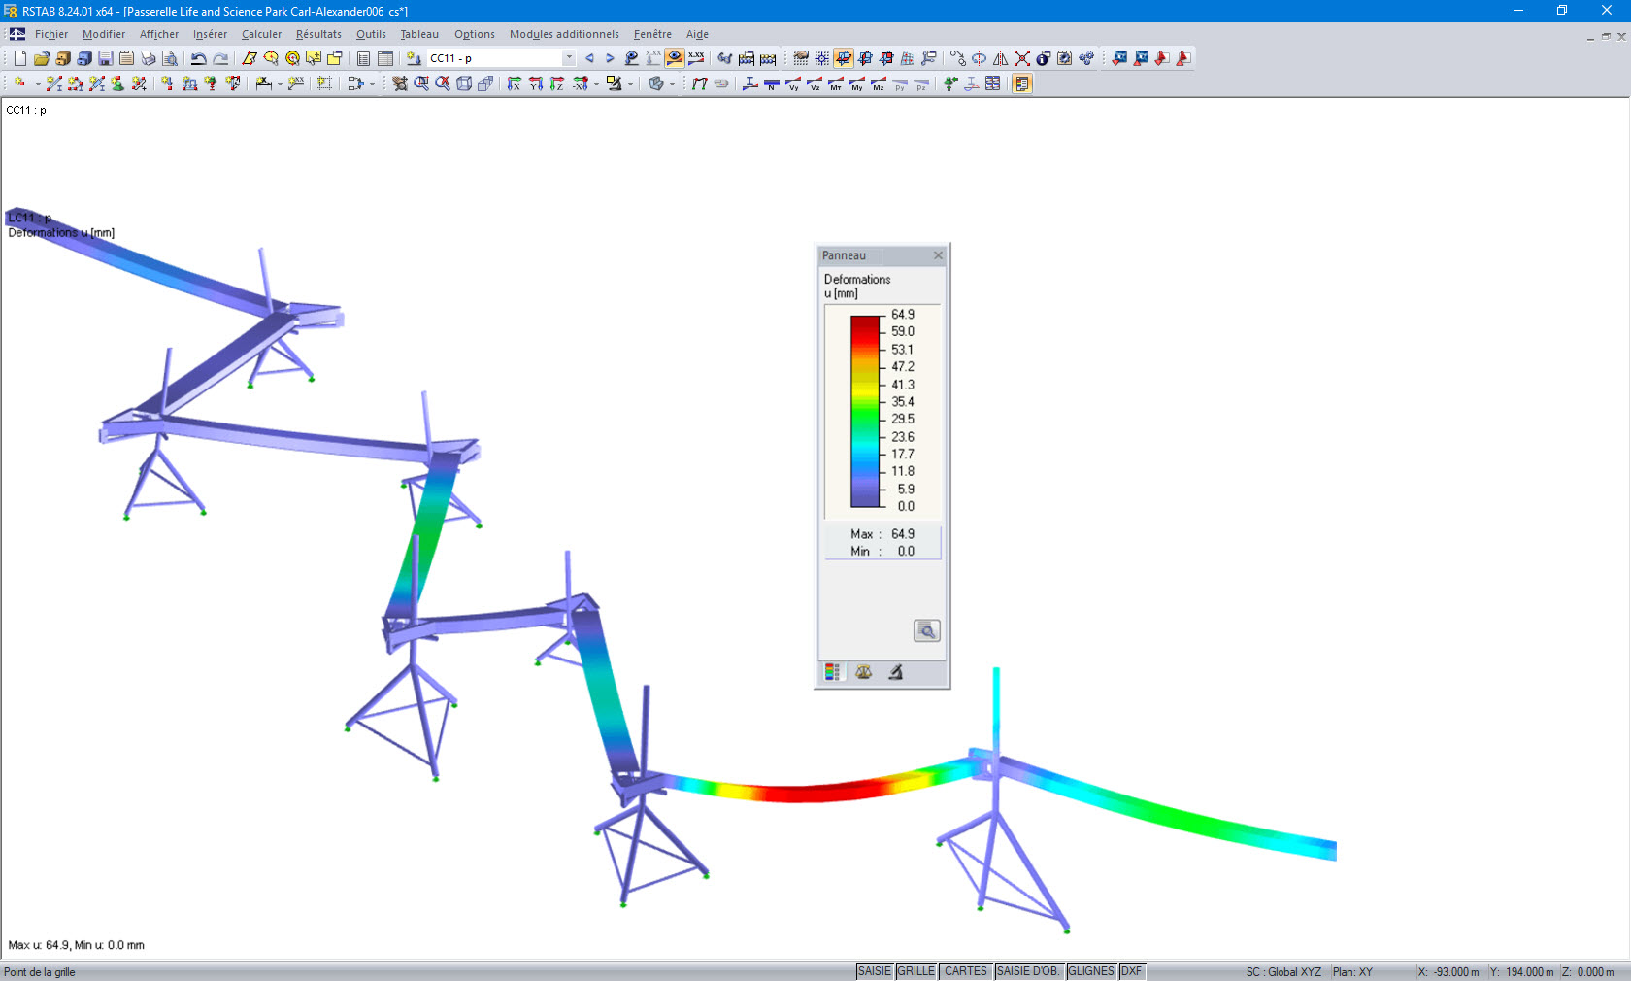Toggle the SAISIE D'OB. object snap button
The image size is (1631, 981).
pos(1029,971)
